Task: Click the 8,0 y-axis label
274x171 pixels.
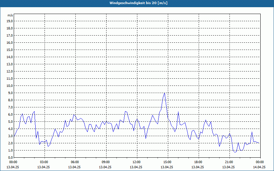Action: [11, 100]
